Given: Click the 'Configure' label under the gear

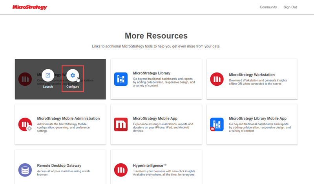Looking at the screenshot, I should coord(73,87).
